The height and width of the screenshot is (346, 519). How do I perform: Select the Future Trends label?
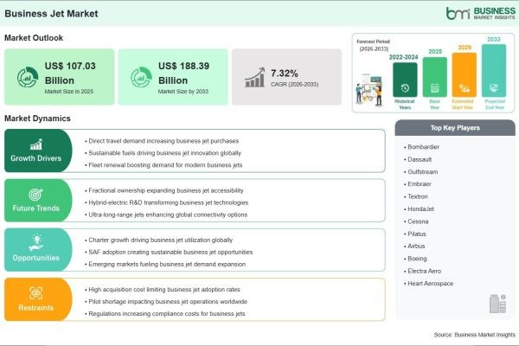coord(35,208)
